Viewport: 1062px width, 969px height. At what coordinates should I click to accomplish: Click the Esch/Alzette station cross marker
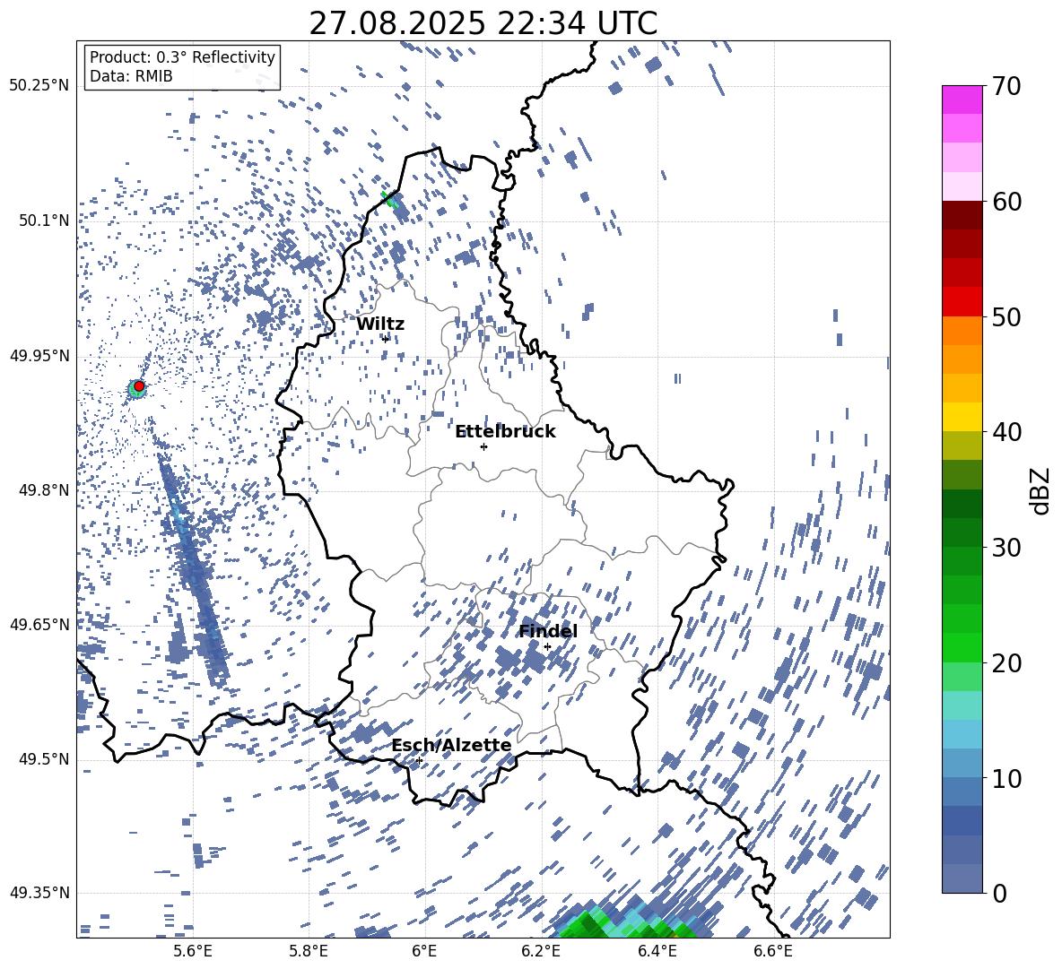tap(419, 760)
